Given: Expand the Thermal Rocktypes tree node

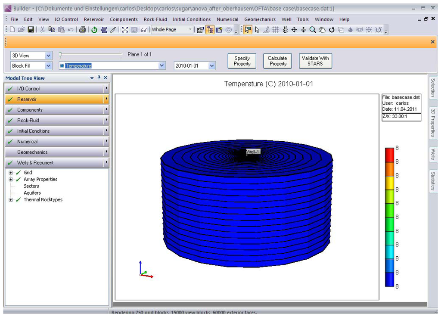Looking at the screenshot, I should 11,200.
